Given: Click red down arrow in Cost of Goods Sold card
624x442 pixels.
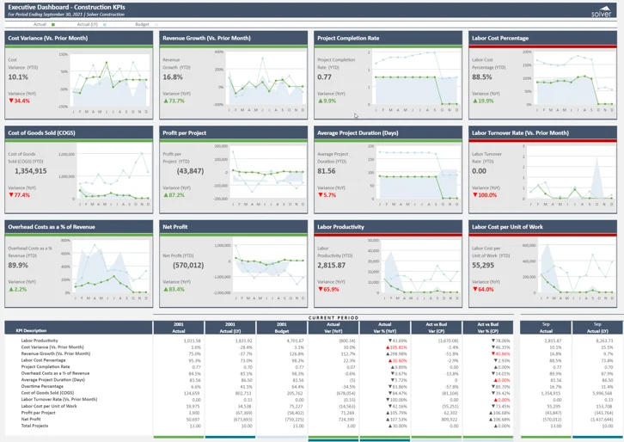Looking at the screenshot, I should click(10, 195).
